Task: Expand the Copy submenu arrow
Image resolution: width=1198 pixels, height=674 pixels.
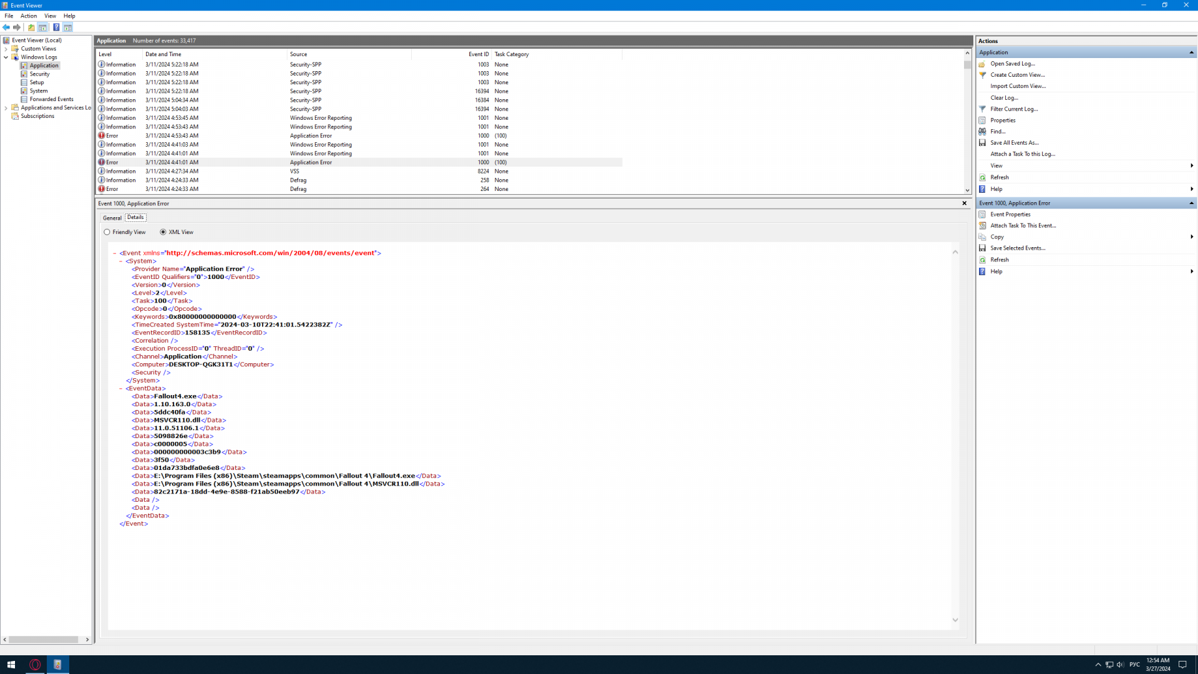Action: tap(1191, 237)
